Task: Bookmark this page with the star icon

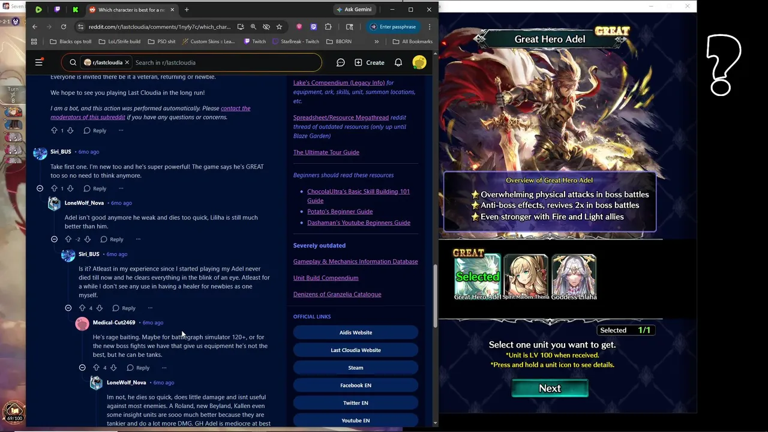Action: coord(279,26)
